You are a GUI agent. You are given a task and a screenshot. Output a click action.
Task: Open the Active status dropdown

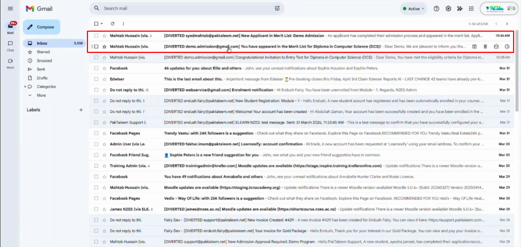[x=413, y=9]
